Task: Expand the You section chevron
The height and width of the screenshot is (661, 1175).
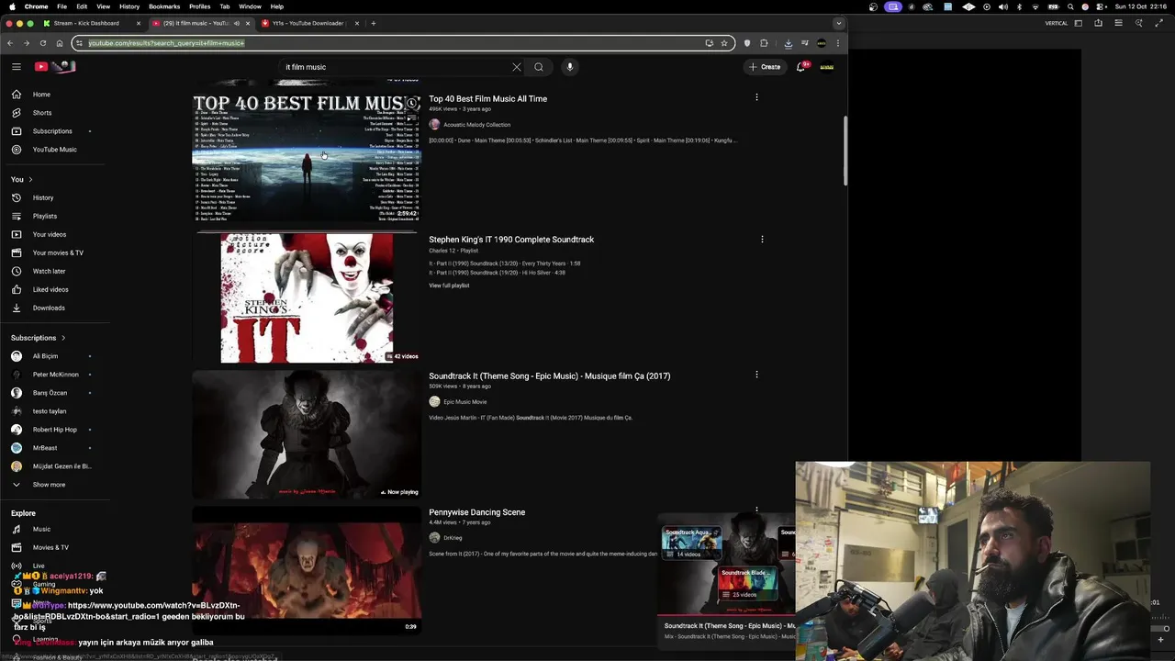Action: point(30,180)
